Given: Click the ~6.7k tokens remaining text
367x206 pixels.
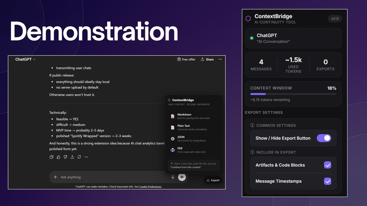Looking at the screenshot, I should click(x=270, y=100).
